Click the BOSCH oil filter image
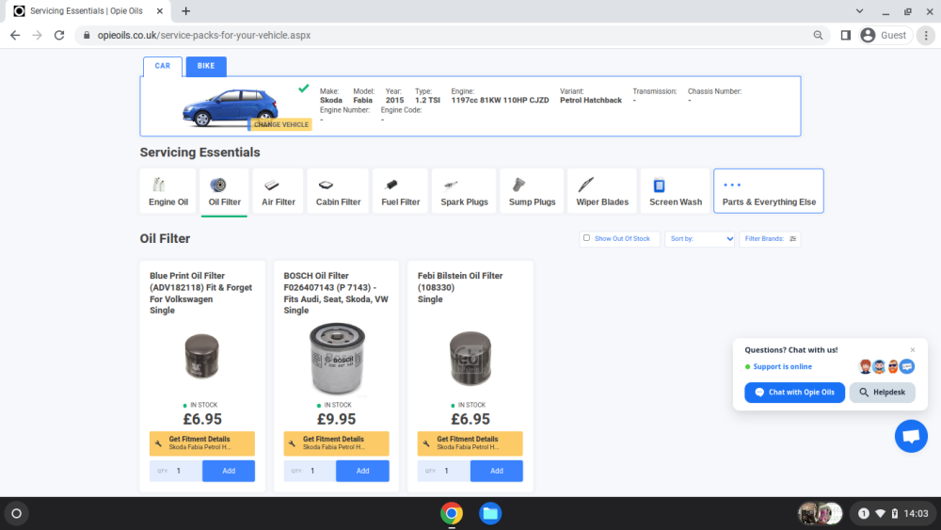This screenshot has width=941, height=530. pos(337,359)
